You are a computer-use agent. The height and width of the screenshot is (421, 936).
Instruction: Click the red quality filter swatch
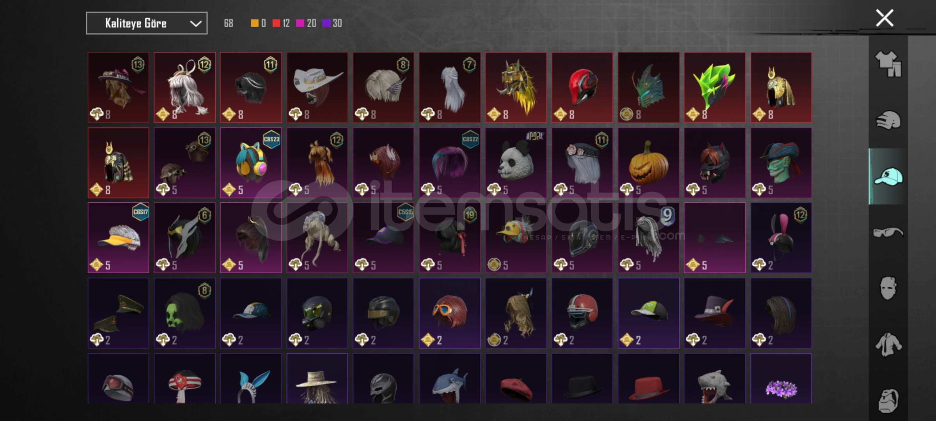point(276,23)
